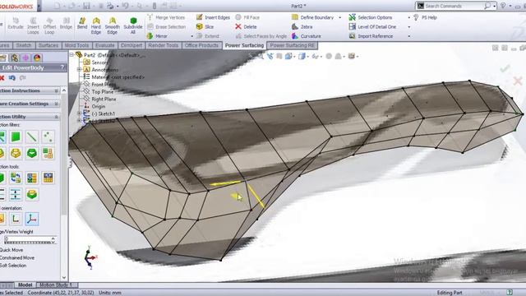Cancel Edit PowerBody with red X
The height and width of the screenshot is (296, 526).
point(2,78)
